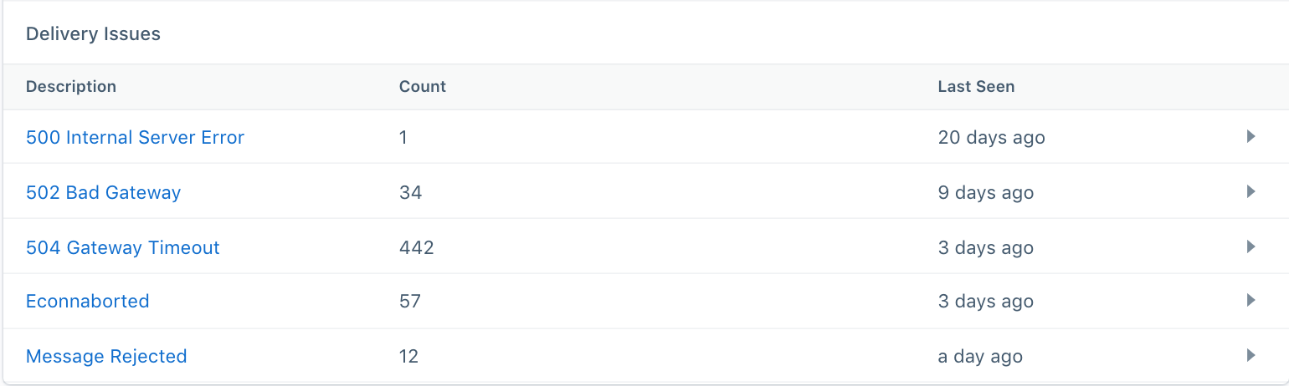Open the Econnaborted issue link
Screen dimensions: 1289x386
click(88, 301)
